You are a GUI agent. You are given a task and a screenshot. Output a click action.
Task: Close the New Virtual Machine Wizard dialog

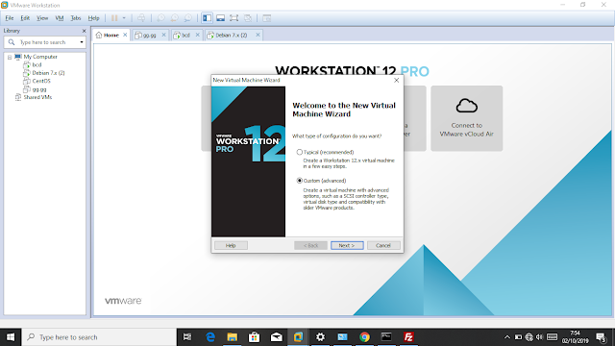(396, 80)
